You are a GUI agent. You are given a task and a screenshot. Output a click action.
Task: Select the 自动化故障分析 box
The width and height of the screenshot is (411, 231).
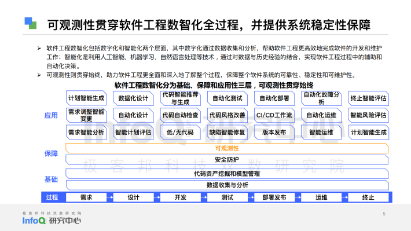pos(321,98)
